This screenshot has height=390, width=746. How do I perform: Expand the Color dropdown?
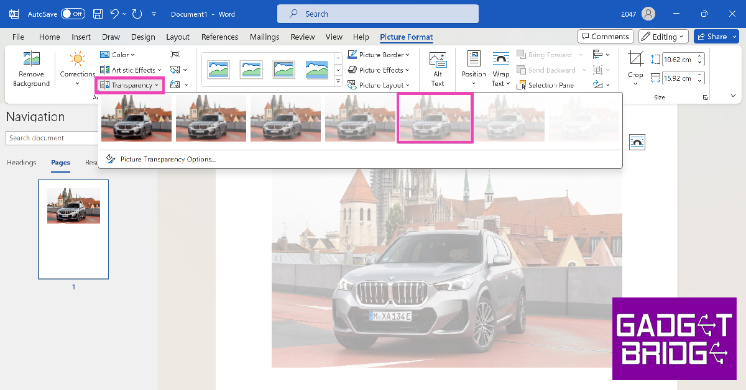pyautogui.click(x=117, y=55)
